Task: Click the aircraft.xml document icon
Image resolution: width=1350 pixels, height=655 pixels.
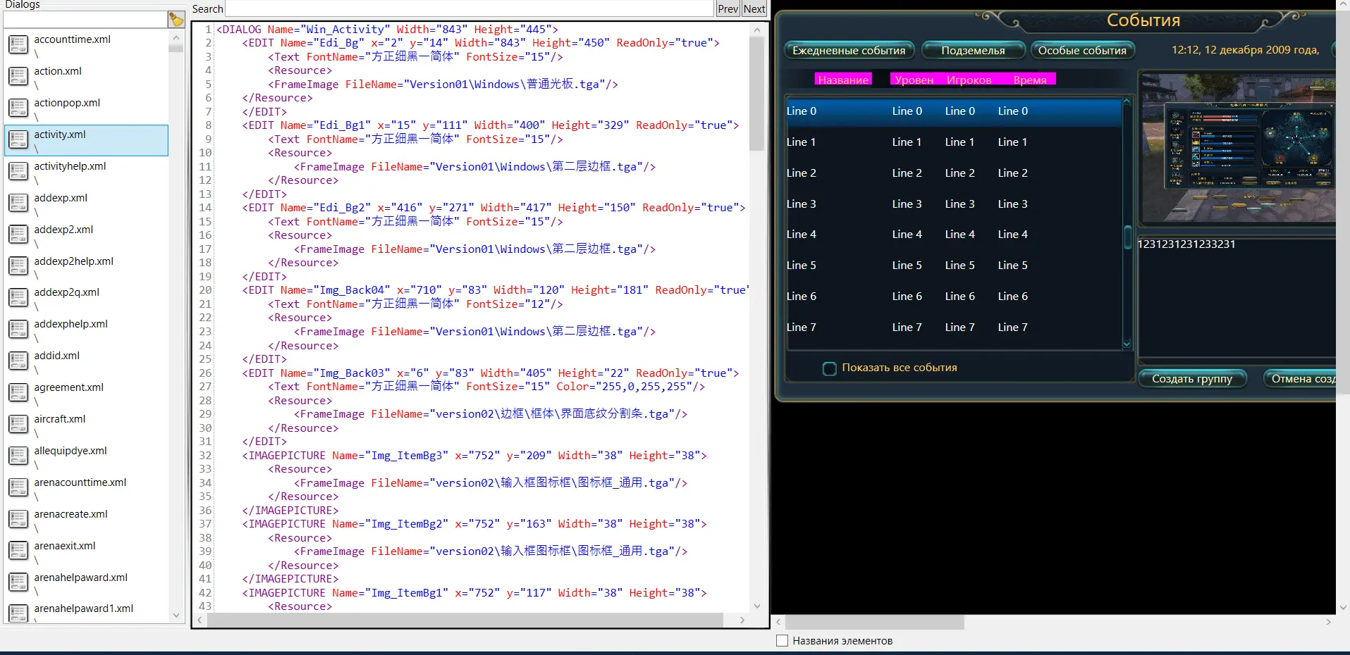Action: point(18,424)
